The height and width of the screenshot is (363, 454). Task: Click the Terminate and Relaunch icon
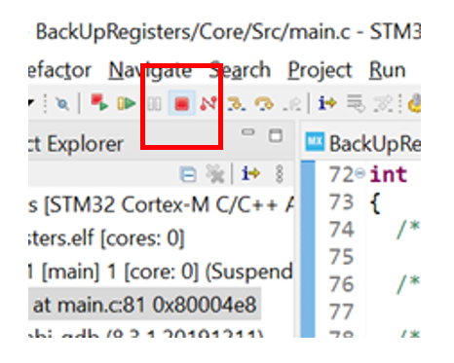tap(99, 102)
